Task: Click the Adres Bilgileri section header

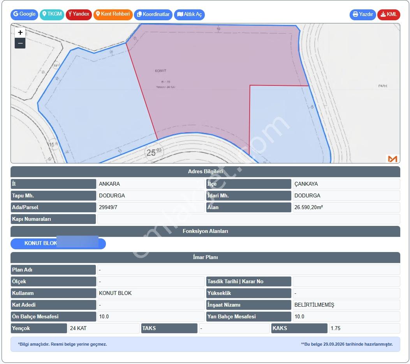Action: (205, 172)
